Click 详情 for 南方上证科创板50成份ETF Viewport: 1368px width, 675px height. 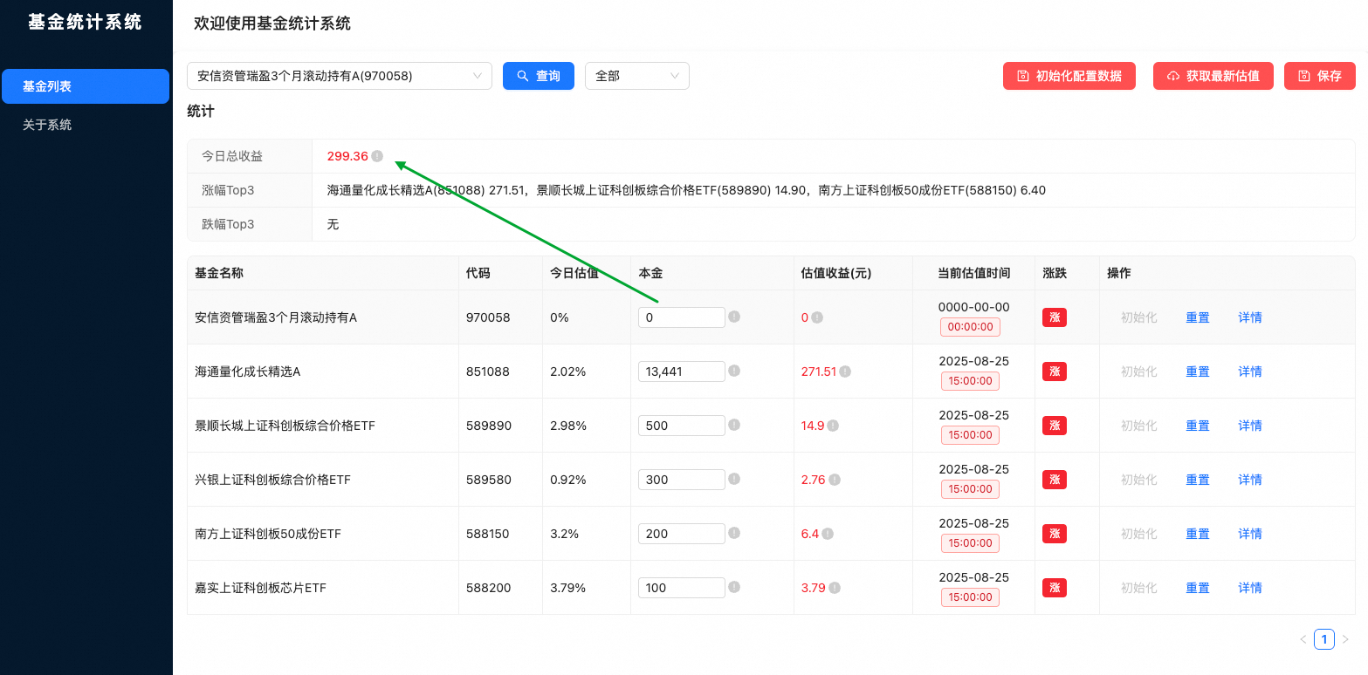[1250, 534]
